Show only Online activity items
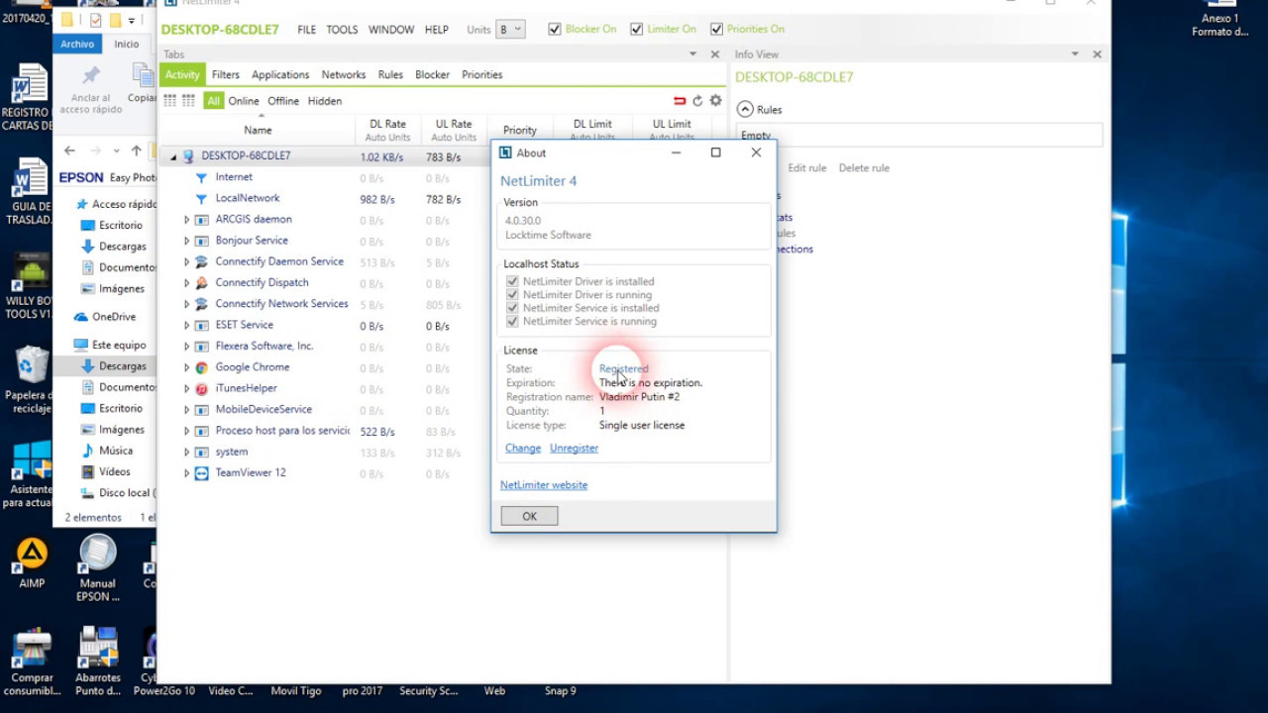Viewport: 1268px width, 713px height. (244, 101)
